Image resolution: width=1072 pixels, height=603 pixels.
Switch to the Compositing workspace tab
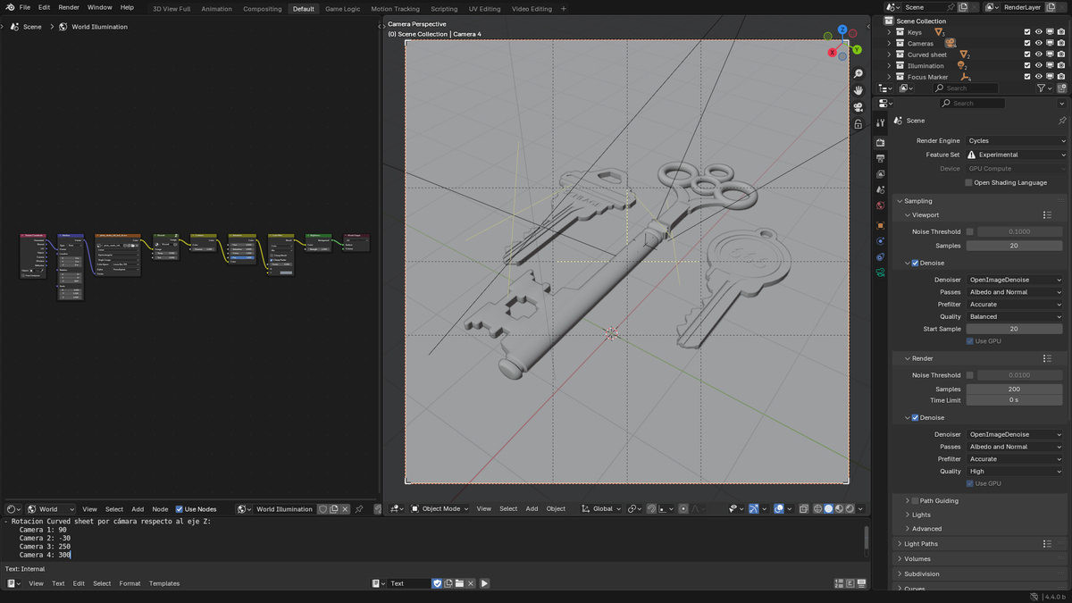(263, 8)
